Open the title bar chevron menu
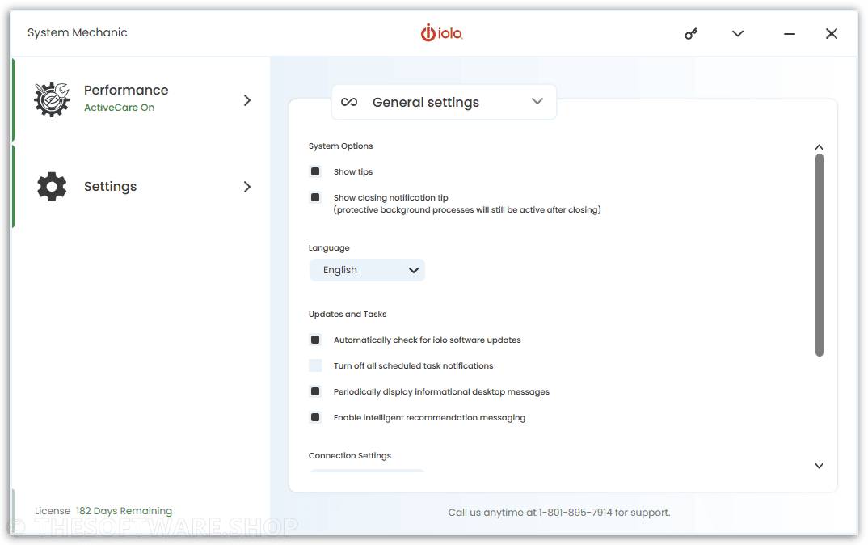 tap(737, 34)
